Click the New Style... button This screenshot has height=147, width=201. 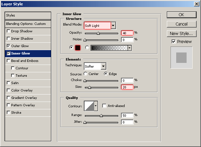tap(181, 33)
